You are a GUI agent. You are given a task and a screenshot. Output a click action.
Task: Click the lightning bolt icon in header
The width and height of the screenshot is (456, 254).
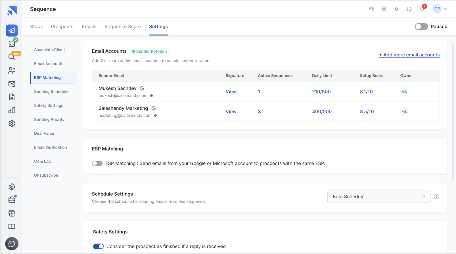click(x=397, y=9)
